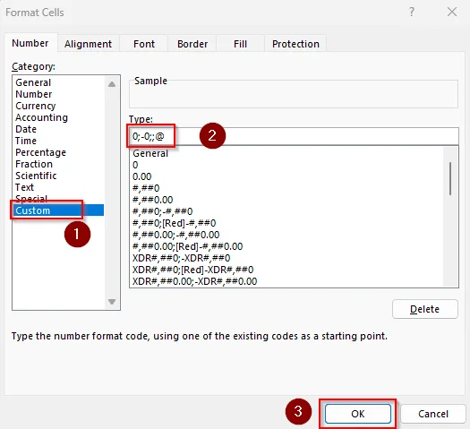Screen dimensions: 470x429
Task: Select Fraction category
Action: point(59,164)
